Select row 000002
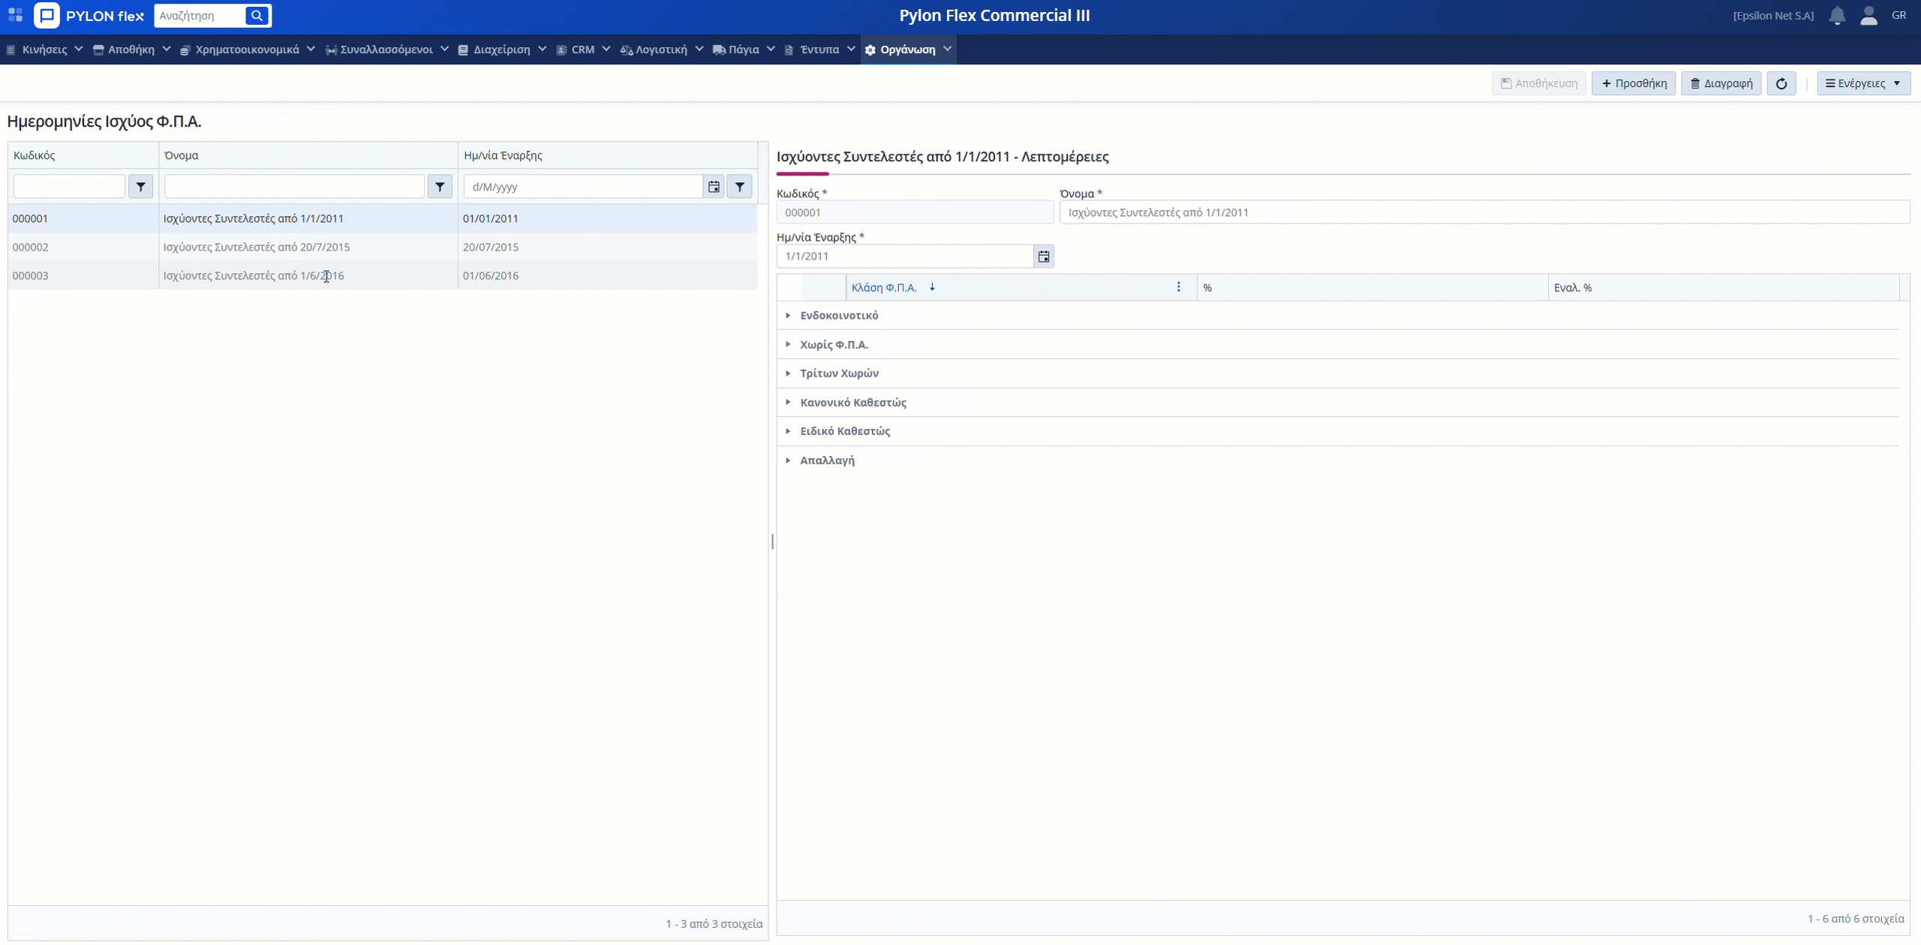 (383, 247)
